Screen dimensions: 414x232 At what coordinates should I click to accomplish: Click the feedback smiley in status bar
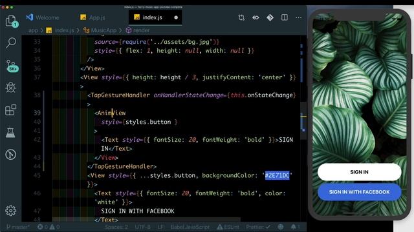click(x=281, y=227)
